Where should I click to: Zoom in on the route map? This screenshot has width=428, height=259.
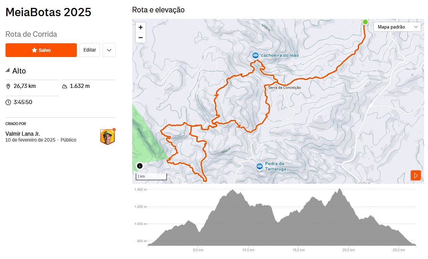[x=140, y=27]
